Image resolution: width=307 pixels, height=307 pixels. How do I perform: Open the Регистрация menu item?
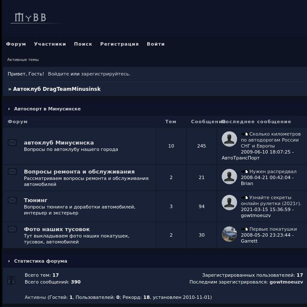119,44
